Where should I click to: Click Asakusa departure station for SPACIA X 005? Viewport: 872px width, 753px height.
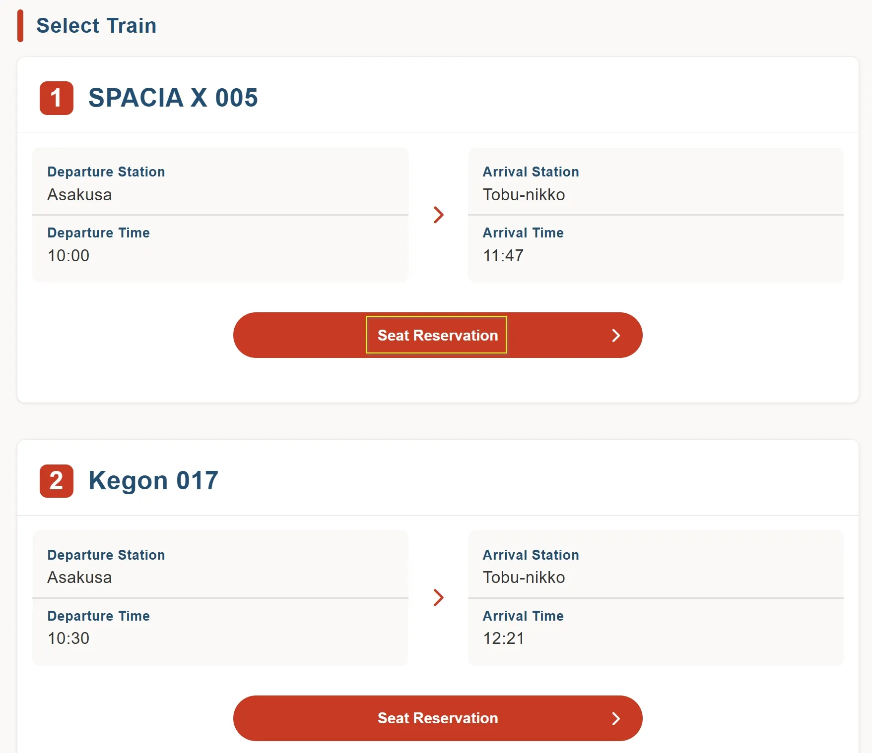pyautogui.click(x=79, y=194)
